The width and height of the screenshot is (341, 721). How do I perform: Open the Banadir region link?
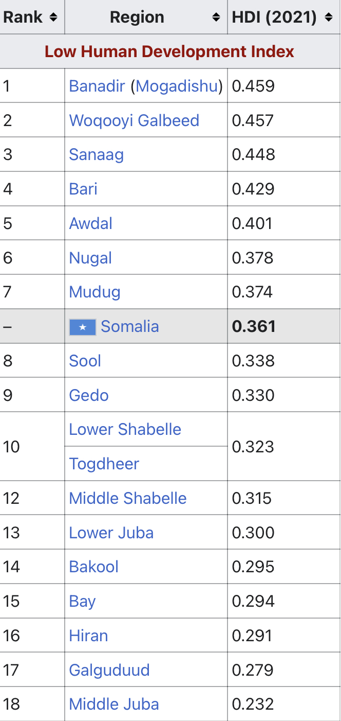[x=97, y=86]
